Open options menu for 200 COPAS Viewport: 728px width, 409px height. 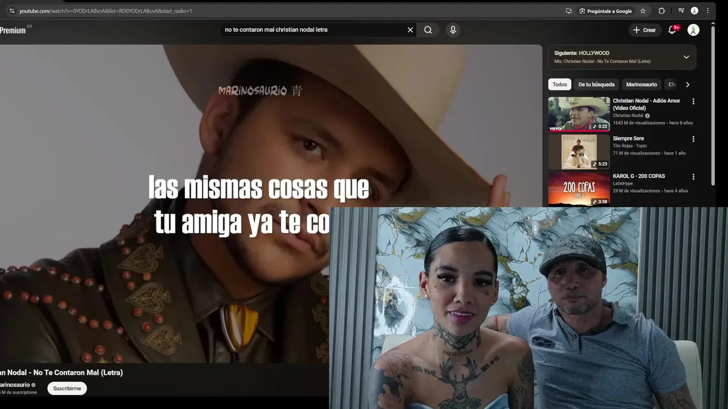coord(693,177)
